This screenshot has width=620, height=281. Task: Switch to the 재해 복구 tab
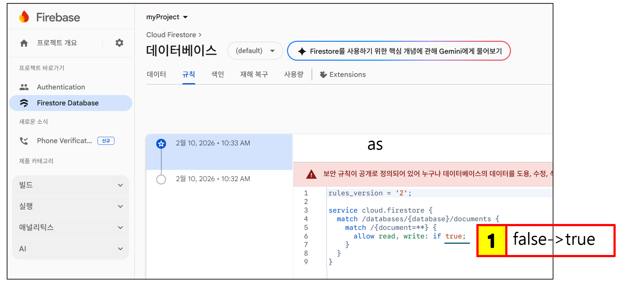point(254,74)
